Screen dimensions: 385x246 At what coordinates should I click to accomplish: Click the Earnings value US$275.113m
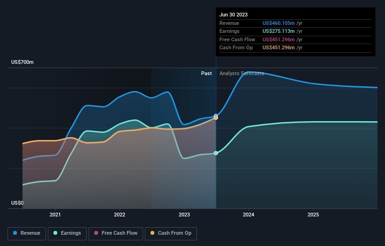click(279, 31)
